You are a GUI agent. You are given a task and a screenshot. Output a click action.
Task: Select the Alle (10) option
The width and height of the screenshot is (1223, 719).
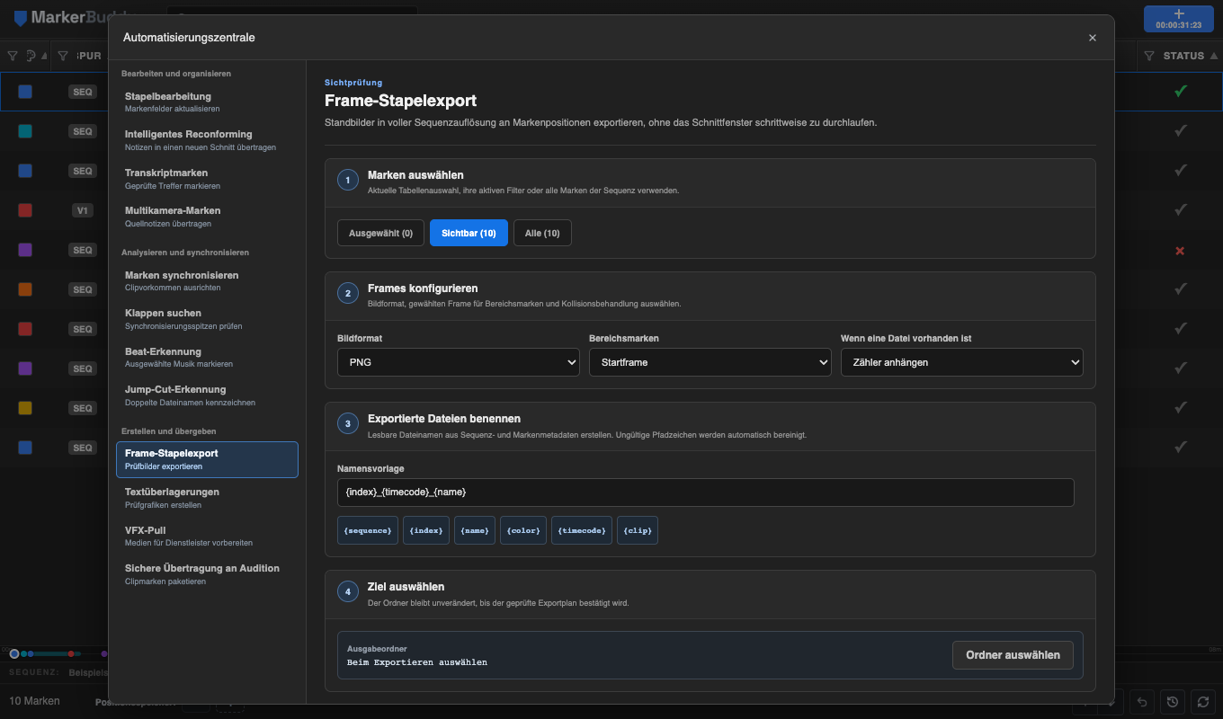tap(542, 233)
